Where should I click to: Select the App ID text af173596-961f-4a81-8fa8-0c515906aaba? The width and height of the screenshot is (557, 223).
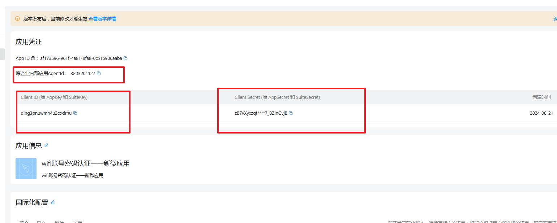tap(81, 58)
